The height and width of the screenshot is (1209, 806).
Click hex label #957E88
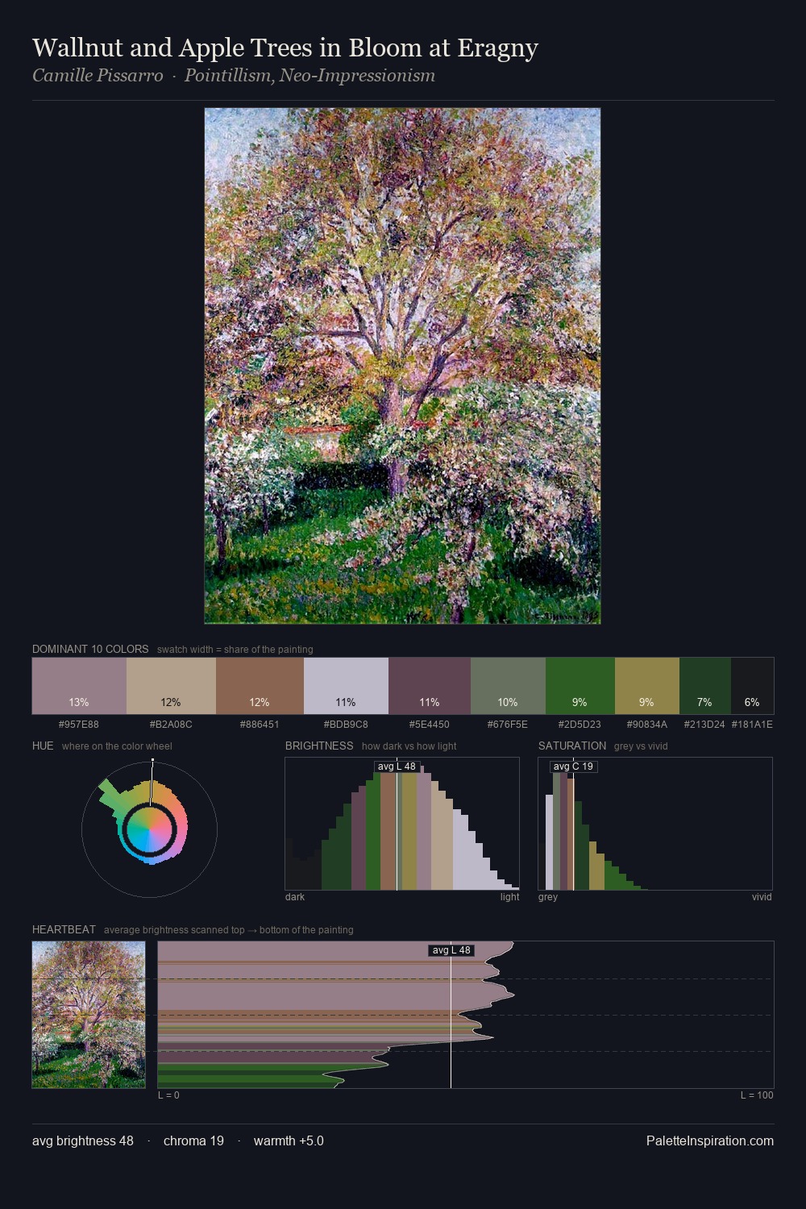coord(79,725)
